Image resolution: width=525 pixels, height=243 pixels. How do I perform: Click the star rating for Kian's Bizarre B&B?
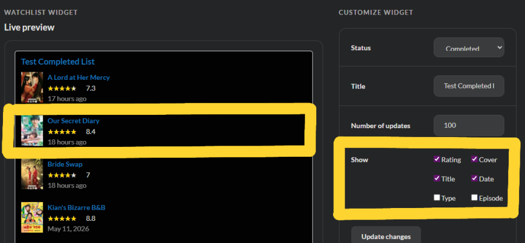point(62,219)
